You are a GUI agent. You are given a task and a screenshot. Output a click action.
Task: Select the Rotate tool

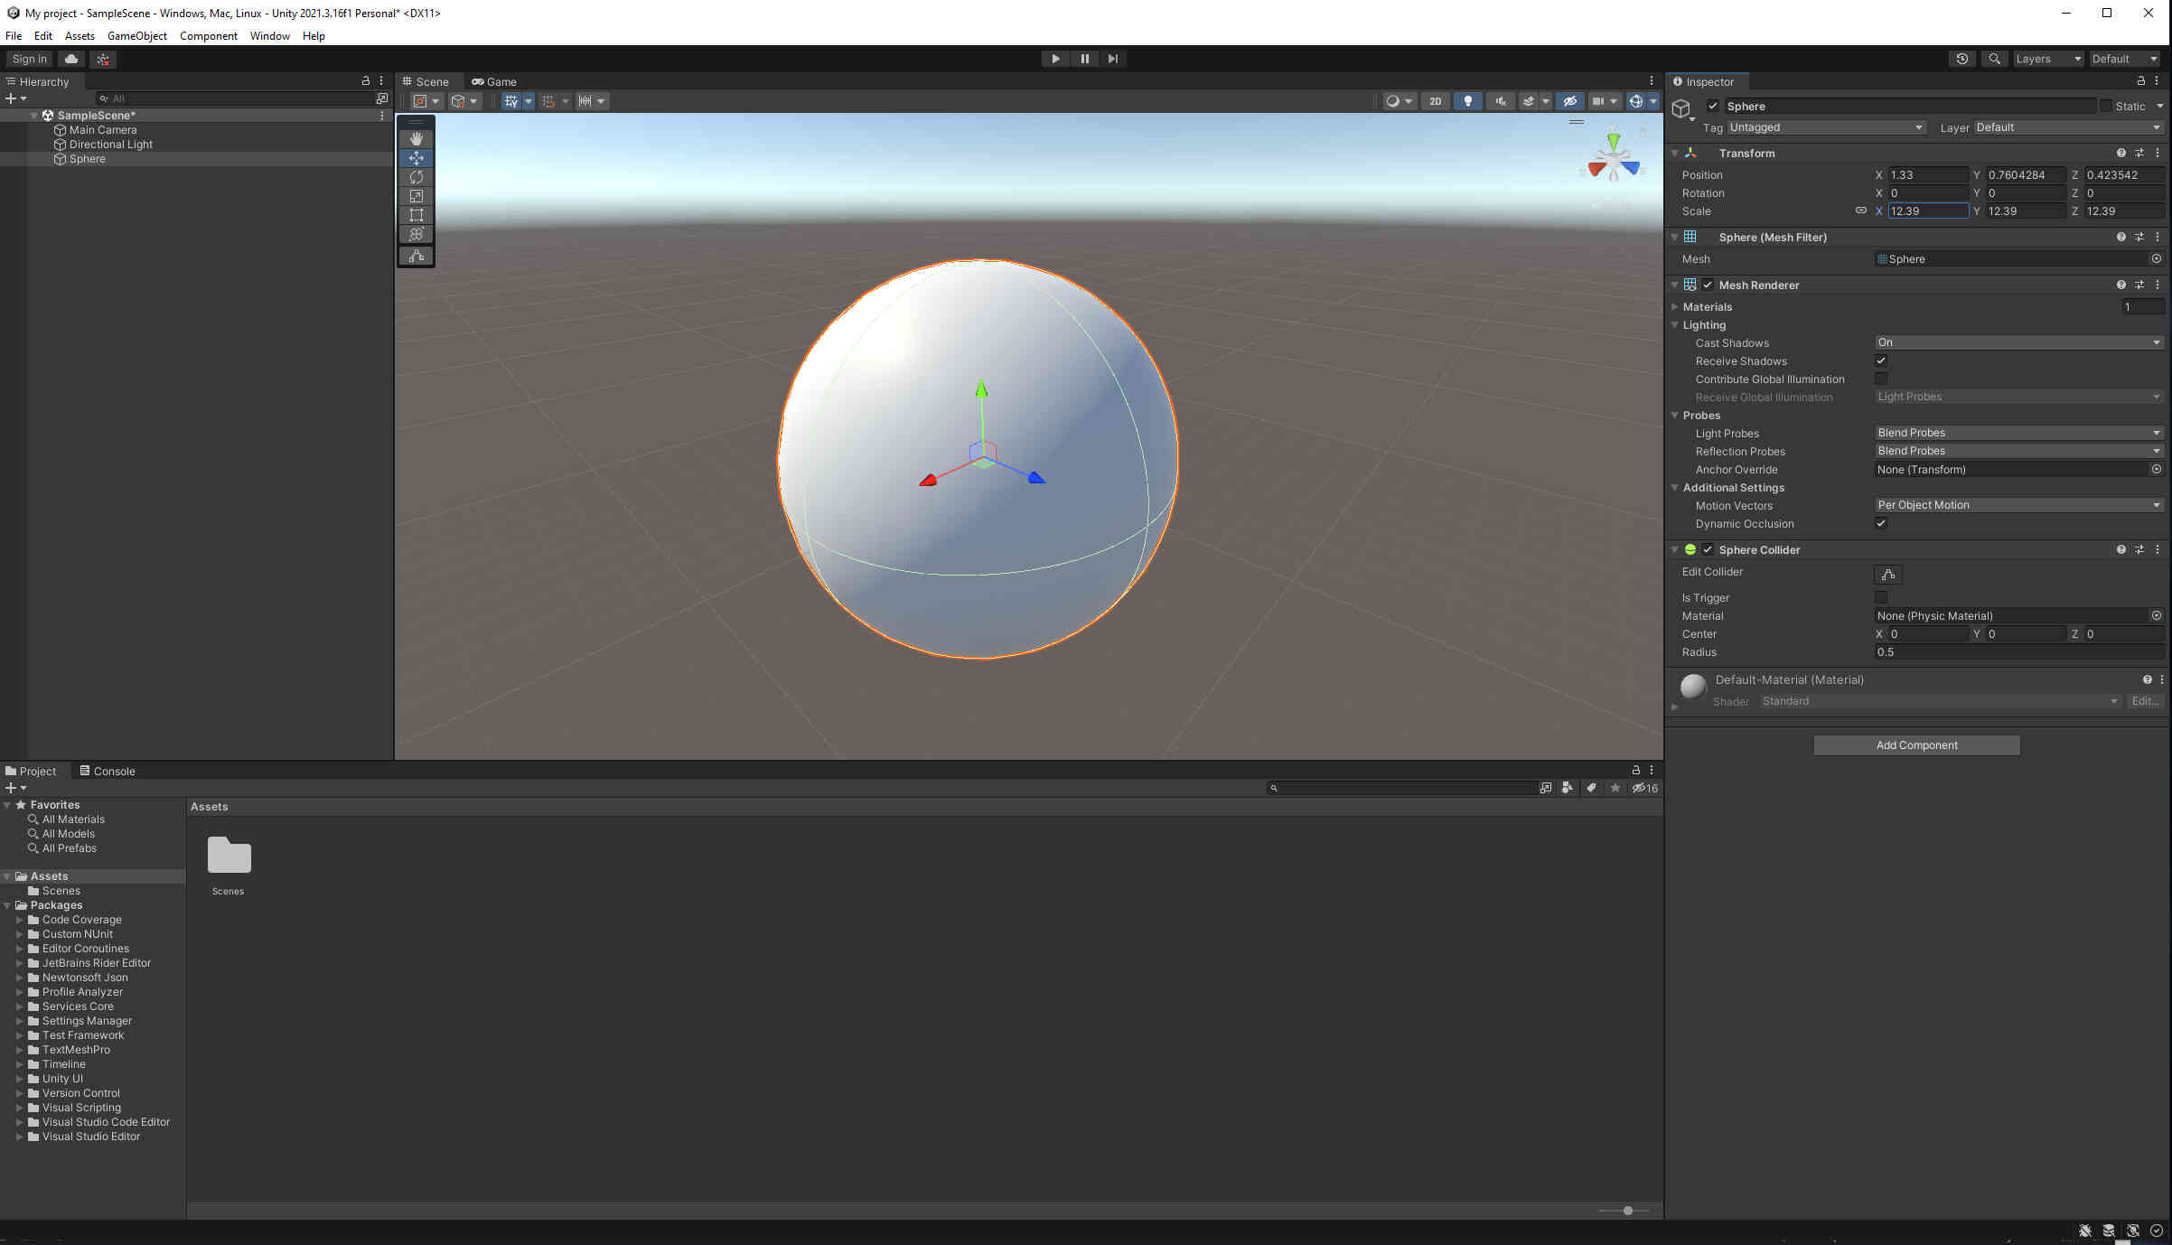[416, 177]
